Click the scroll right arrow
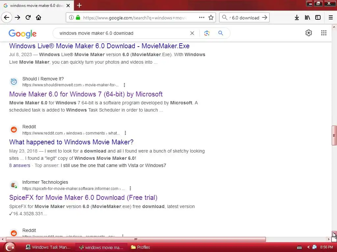Image resolution: width=337 pixels, height=252 pixels. 329,239
